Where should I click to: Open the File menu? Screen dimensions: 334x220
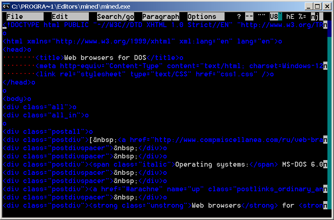click(15, 17)
